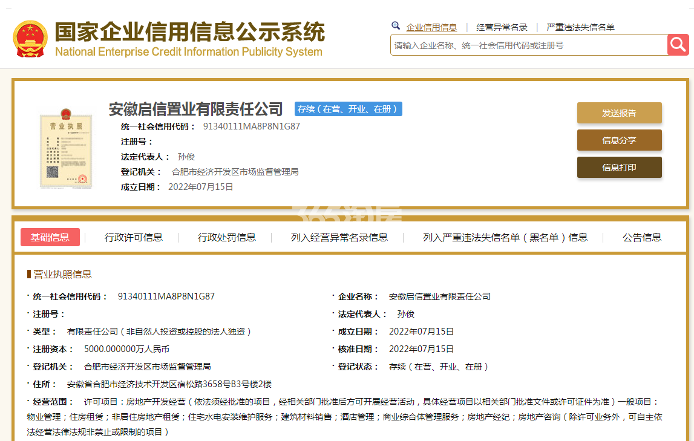This screenshot has width=694, height=441.
Task: Click the 住所 address 宿松路3658号B3号楼2楼
Action: (169, 384)
